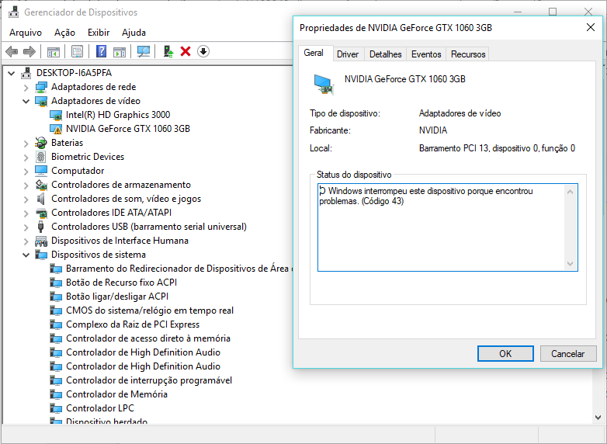Click the scan for hardware changes icon
The width and height of the screenshot is (607, 444).
click(x=144, y=51)
